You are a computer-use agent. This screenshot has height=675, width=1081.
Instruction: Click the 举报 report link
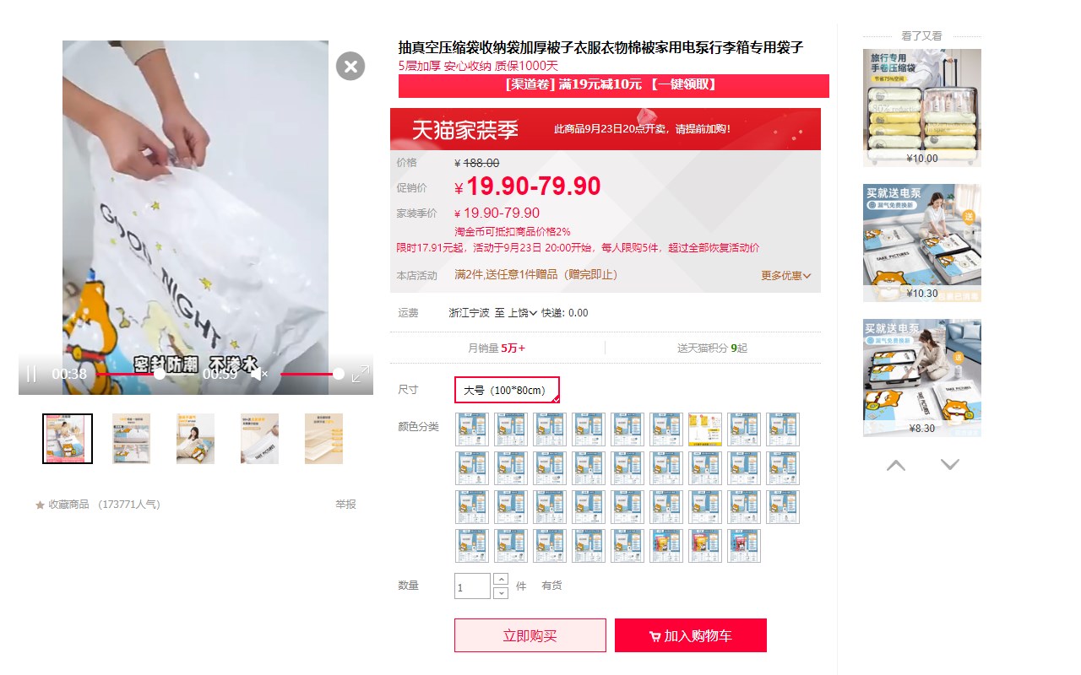[x=345, y=505]
